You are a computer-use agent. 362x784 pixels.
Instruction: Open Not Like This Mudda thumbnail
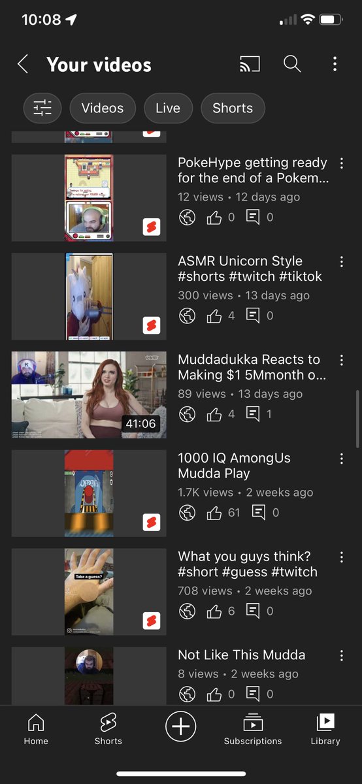[x=89, y=676]
